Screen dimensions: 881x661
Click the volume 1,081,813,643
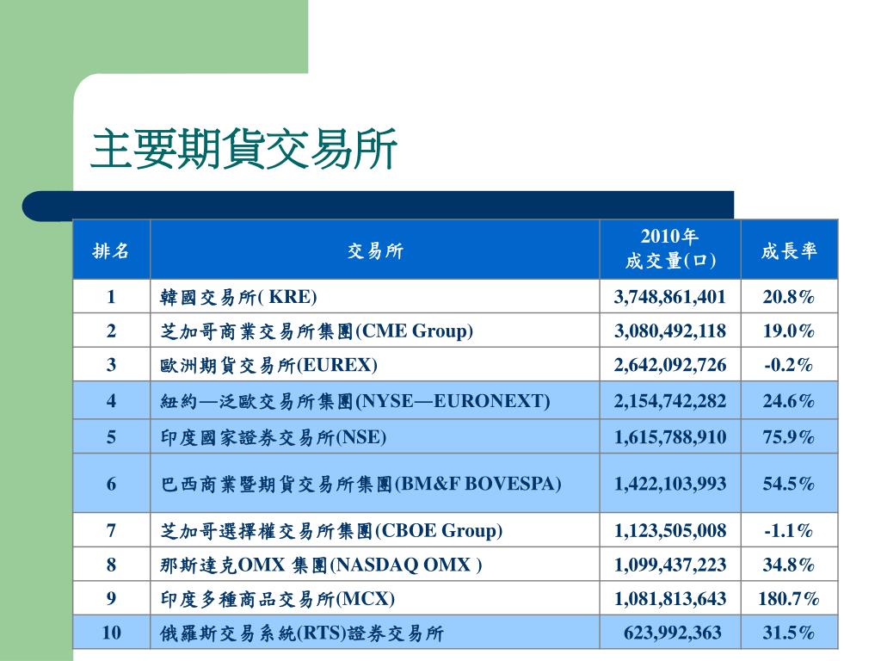click(669, 599)
